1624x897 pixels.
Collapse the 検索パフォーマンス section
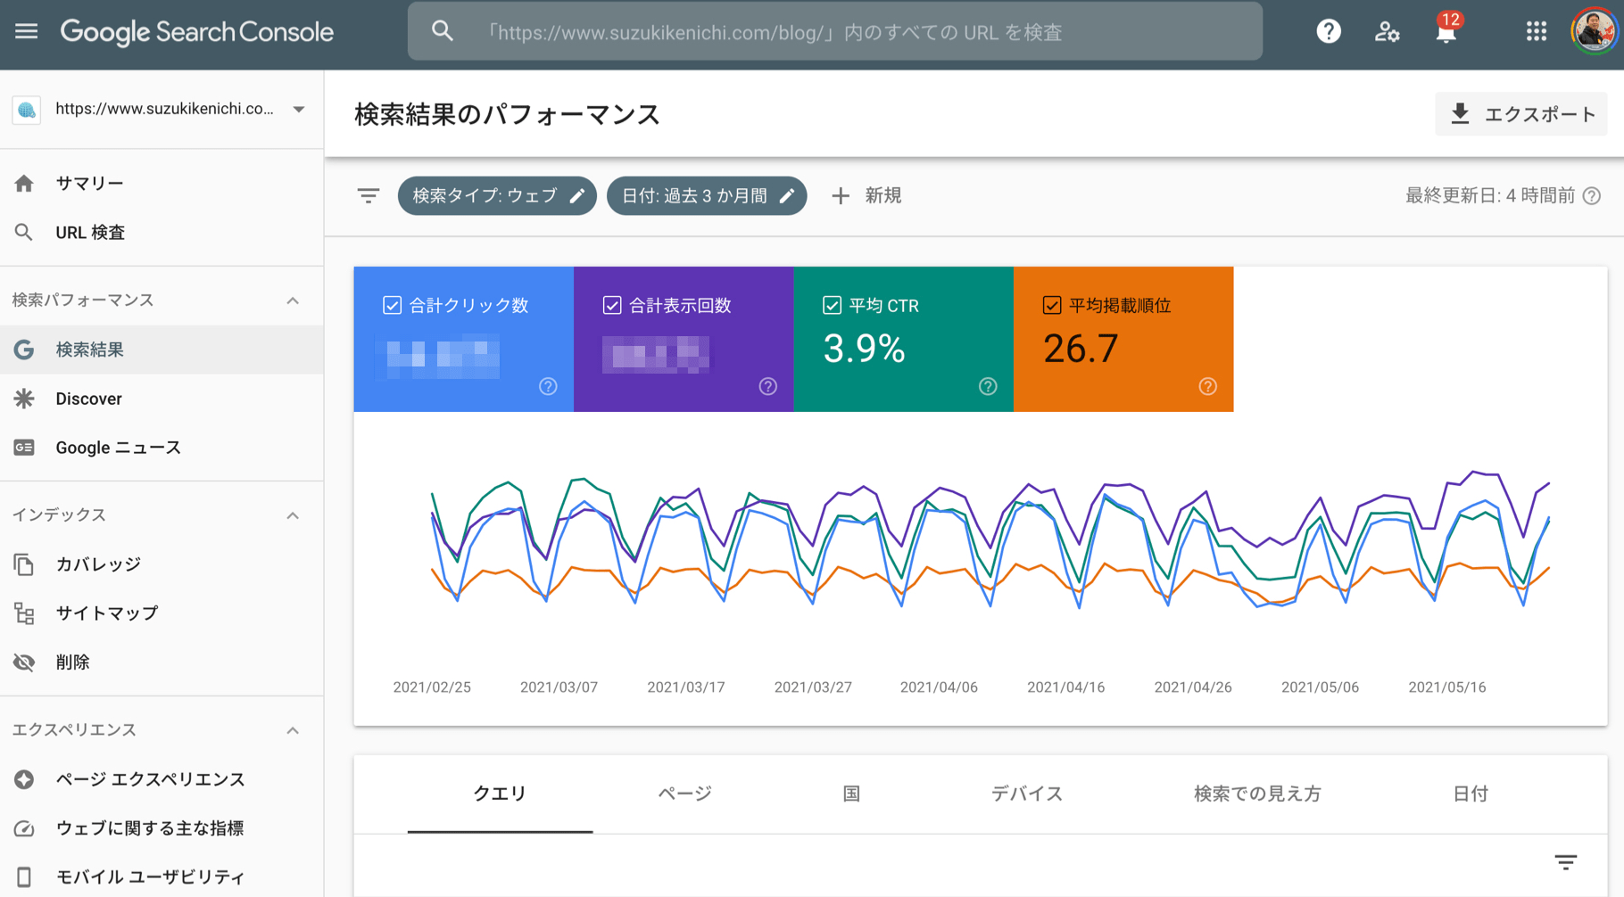click(x=293, y=300)
